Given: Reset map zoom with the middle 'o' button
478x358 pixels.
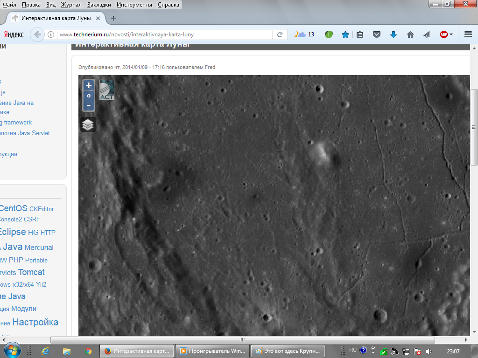Looking at the screenshot, I should [89, 96].
